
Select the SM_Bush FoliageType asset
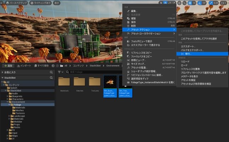click(110, 86)
